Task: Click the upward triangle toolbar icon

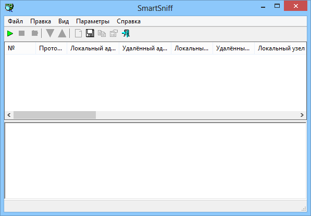Action: click(x=62, y=33)
